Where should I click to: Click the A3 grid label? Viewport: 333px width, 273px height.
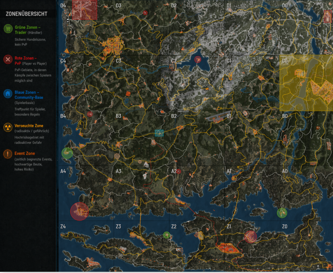click(119, 171)
